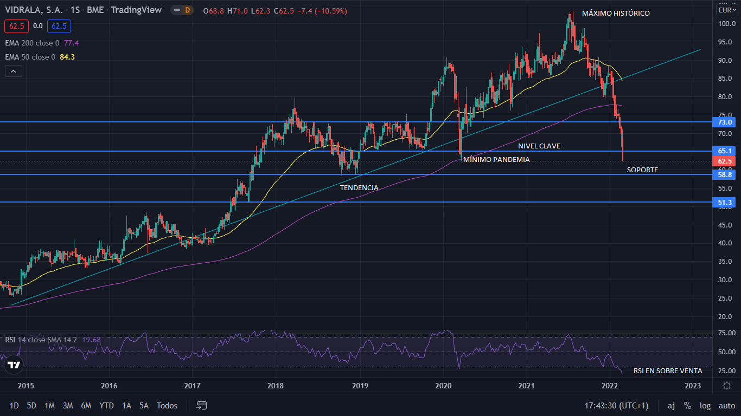741x416 pixels.
Task: Click the red 62.5 sell price box
Action: (x=16, y=25)
